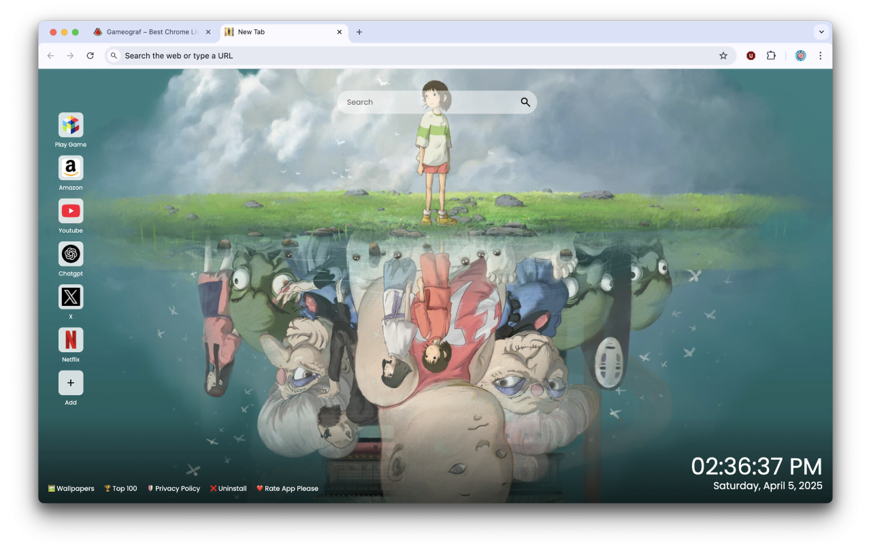Close the Chrome window with the red button
Viewport: 871px width, 544px height.
pos(53,32)
